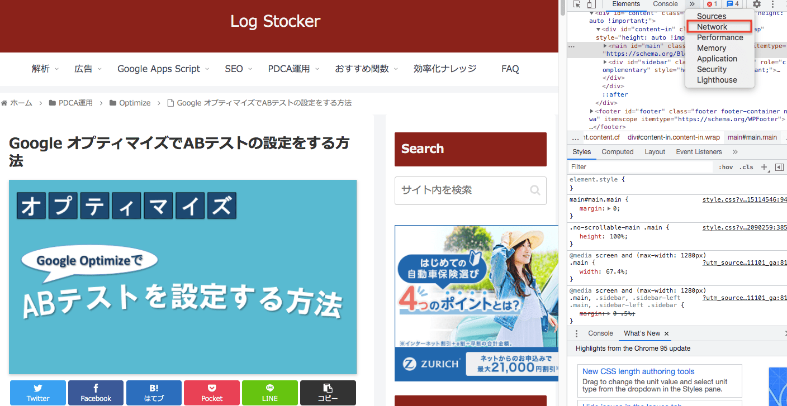Open the 広告 navigation dropdown
The height and width of the screenshot is (406, 787).
pos(88,69)
